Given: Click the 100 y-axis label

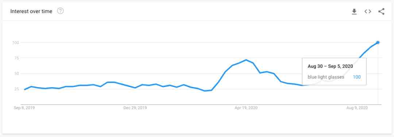Looking at the screenshot, I should coord(16,43).
